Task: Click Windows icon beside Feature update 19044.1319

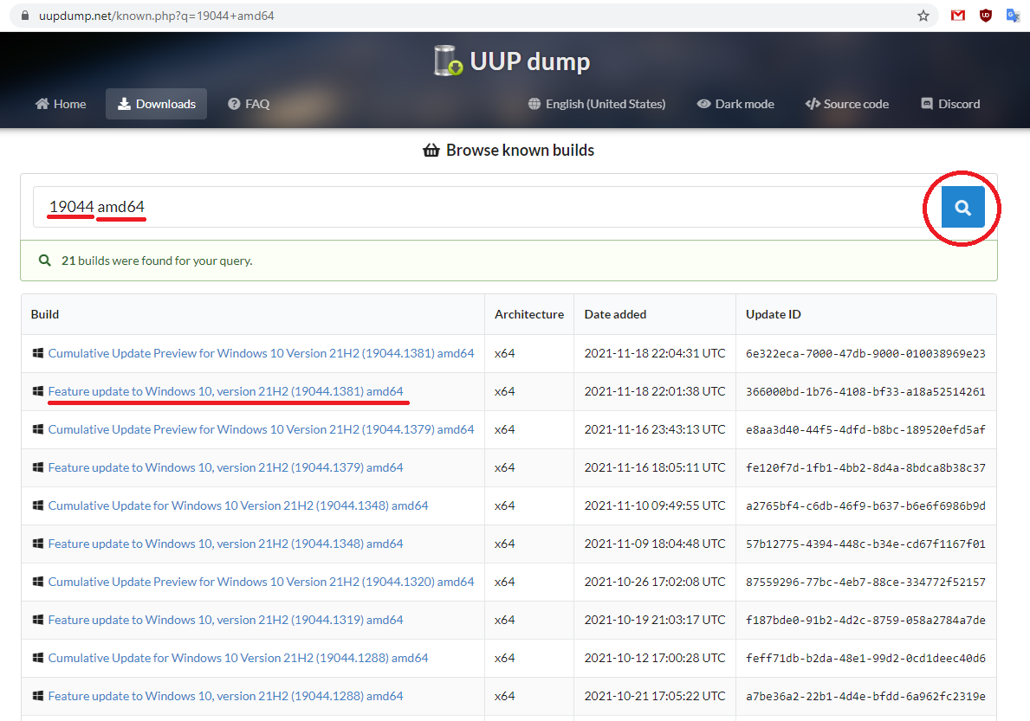Action: click(38, 620)
